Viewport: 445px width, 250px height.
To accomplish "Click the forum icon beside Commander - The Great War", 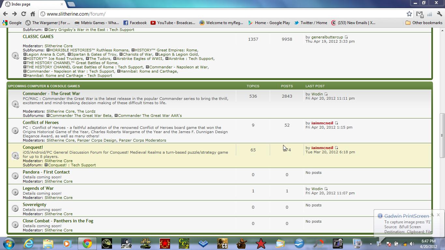I will [x=15, y=104].
